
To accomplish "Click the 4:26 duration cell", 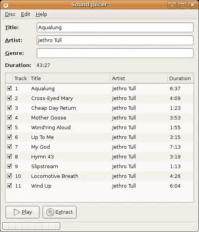I will [x=175, y=176].
